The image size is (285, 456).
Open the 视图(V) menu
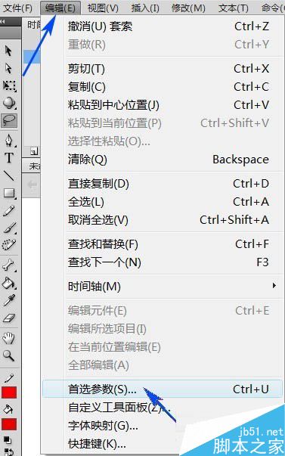(103, 8)
